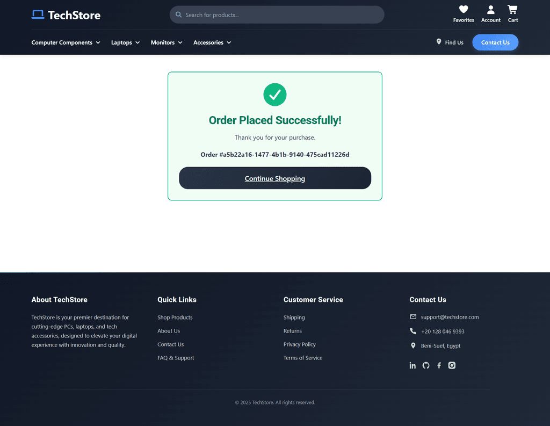This screenshot has width=550, height=426.
Task: Click the TechStore laptop logo icon
Action: [x=38, y=15]
